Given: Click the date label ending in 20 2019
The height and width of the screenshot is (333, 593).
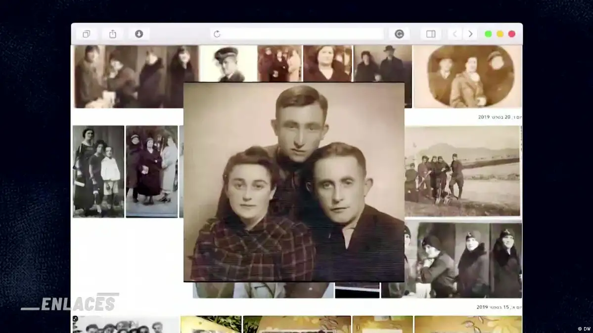Looking at the screenshot, I should click(500, 117).
